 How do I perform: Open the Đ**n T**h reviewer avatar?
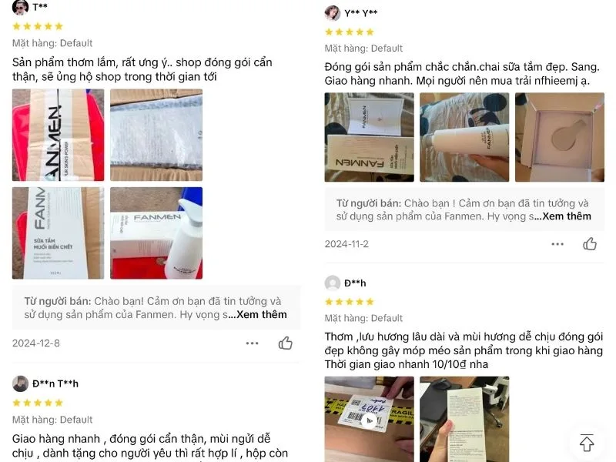20,383
